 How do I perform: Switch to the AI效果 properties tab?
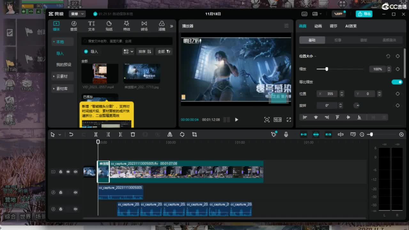351,26
